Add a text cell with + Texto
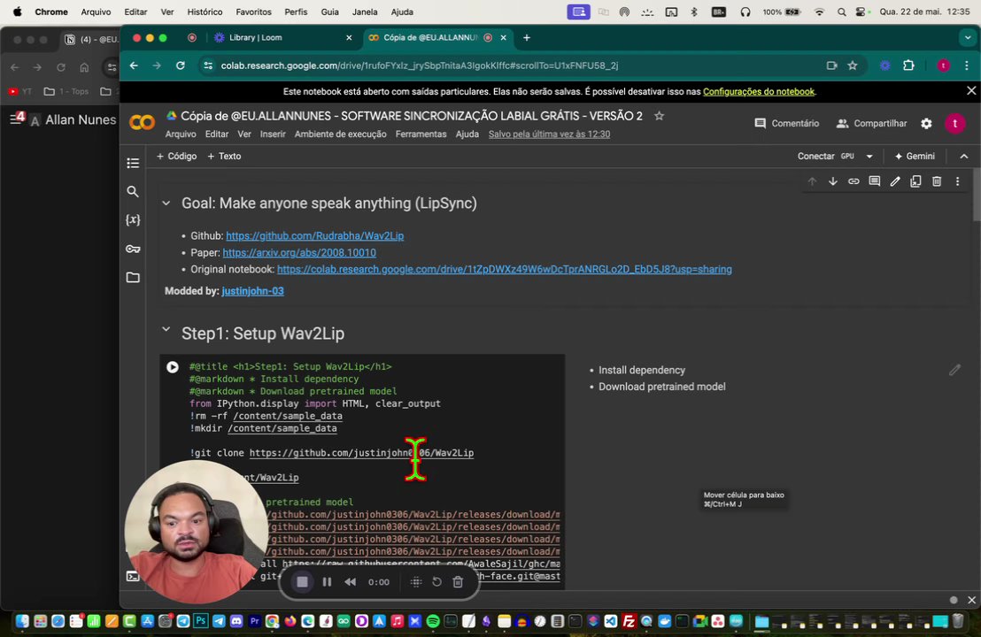The image size is (981, 637). coord(224,157)
